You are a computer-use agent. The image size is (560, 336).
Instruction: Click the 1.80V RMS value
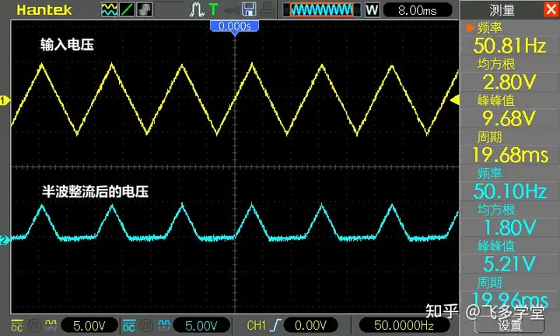[509, 228]
